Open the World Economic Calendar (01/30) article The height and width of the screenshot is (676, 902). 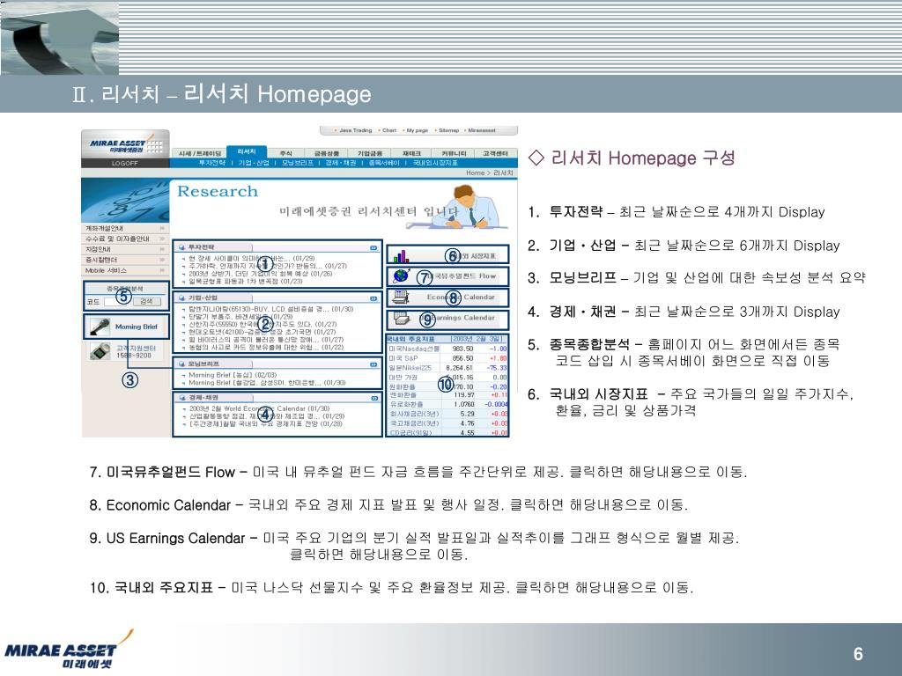(260, 408)
